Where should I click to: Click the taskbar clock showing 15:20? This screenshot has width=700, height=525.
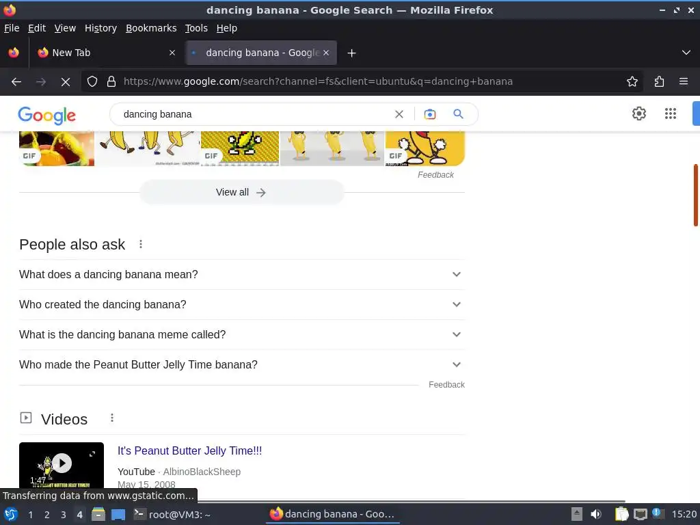(x=684, y=515)
